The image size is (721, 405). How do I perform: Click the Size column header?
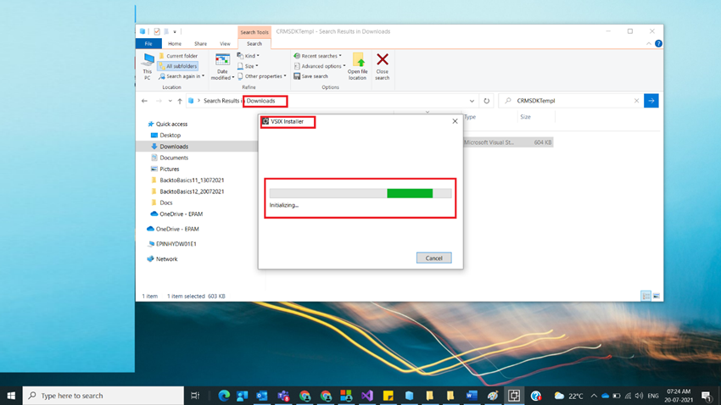(525, 117)
